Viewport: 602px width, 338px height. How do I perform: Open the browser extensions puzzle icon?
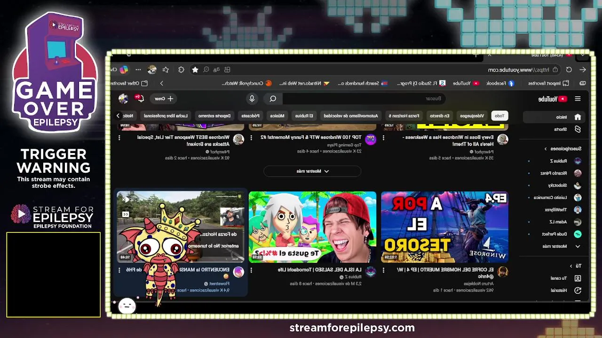pos(182,69)
